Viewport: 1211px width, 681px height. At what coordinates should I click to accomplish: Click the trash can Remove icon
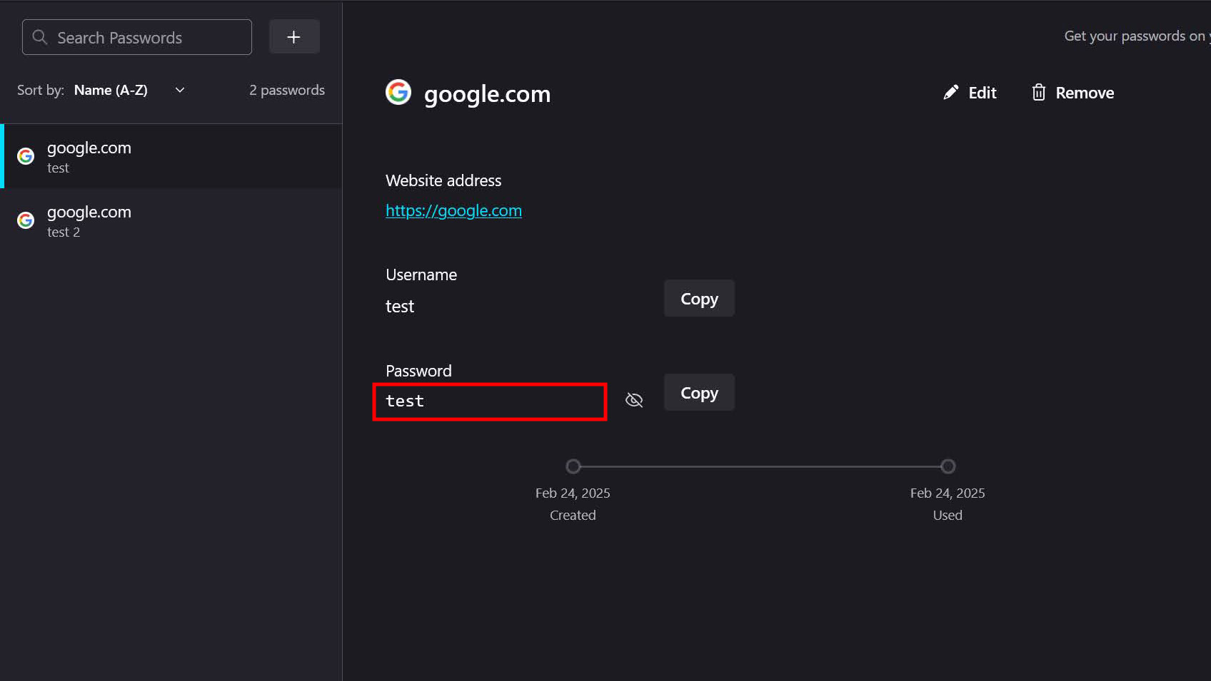coord(1039,93)
